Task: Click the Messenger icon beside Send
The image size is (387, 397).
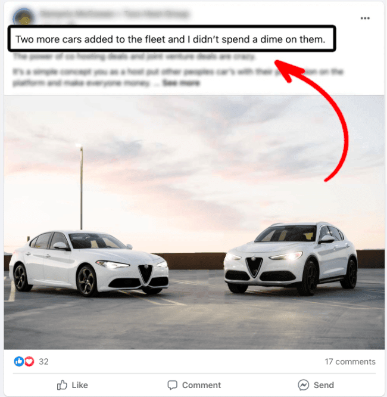Action: pyautogui.click(x=303, y=385)
